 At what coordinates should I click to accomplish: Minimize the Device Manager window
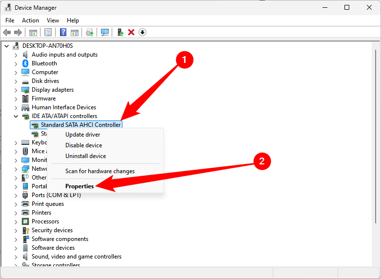click(325, 7)
